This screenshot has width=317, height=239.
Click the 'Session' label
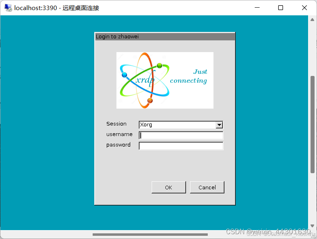[x=116, y=124]
